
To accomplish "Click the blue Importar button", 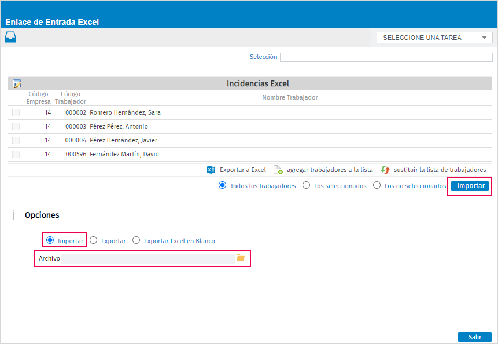I will tap(470, 186).
